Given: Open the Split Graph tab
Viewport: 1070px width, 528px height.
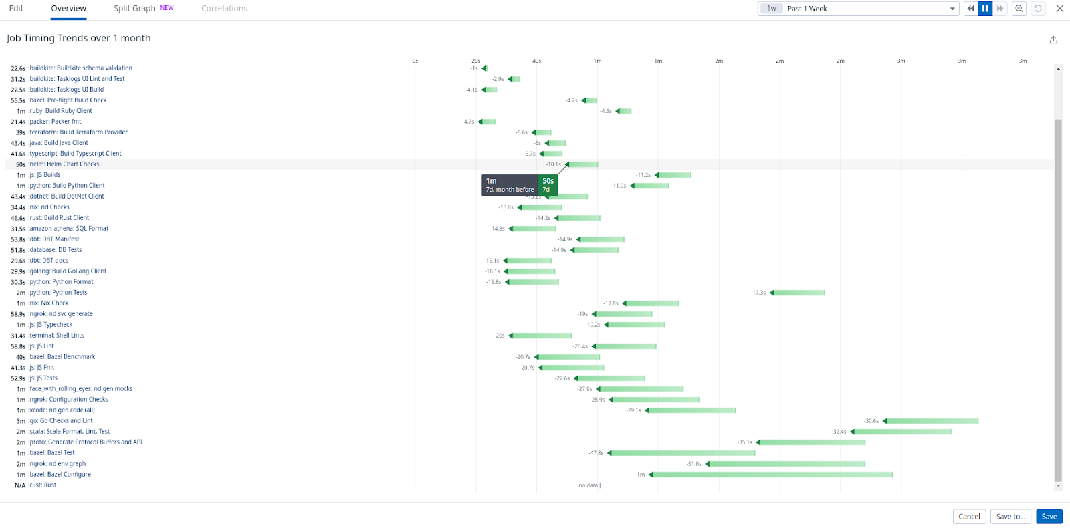Looking at the screenshot, I should tap(134, 9).
